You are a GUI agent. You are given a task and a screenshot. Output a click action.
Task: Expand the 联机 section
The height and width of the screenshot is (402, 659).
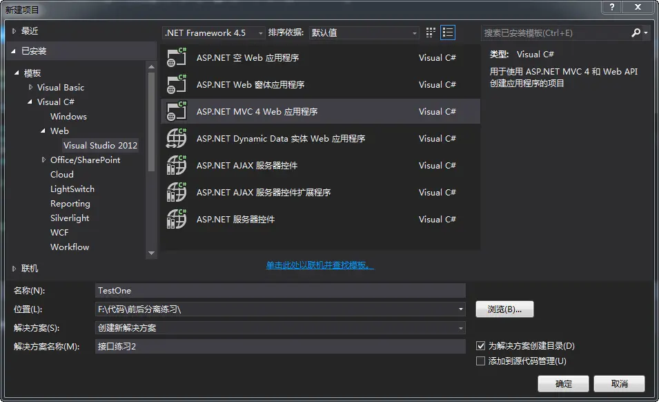pos(14,268)
